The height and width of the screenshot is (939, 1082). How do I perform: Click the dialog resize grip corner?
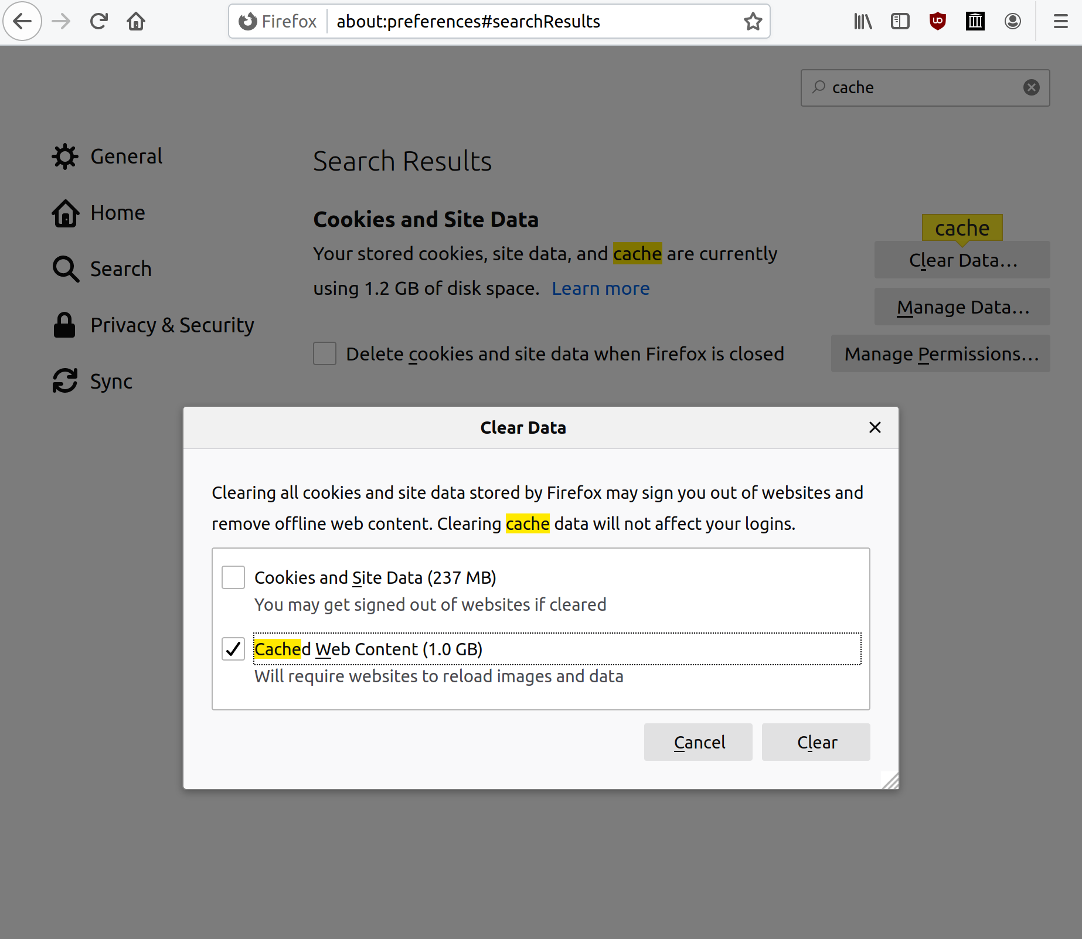[x=890, y=781]
